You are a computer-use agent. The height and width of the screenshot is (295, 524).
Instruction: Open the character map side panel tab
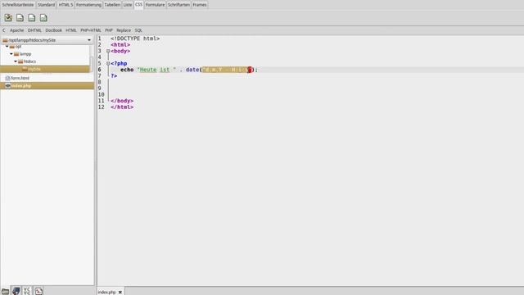27,291
